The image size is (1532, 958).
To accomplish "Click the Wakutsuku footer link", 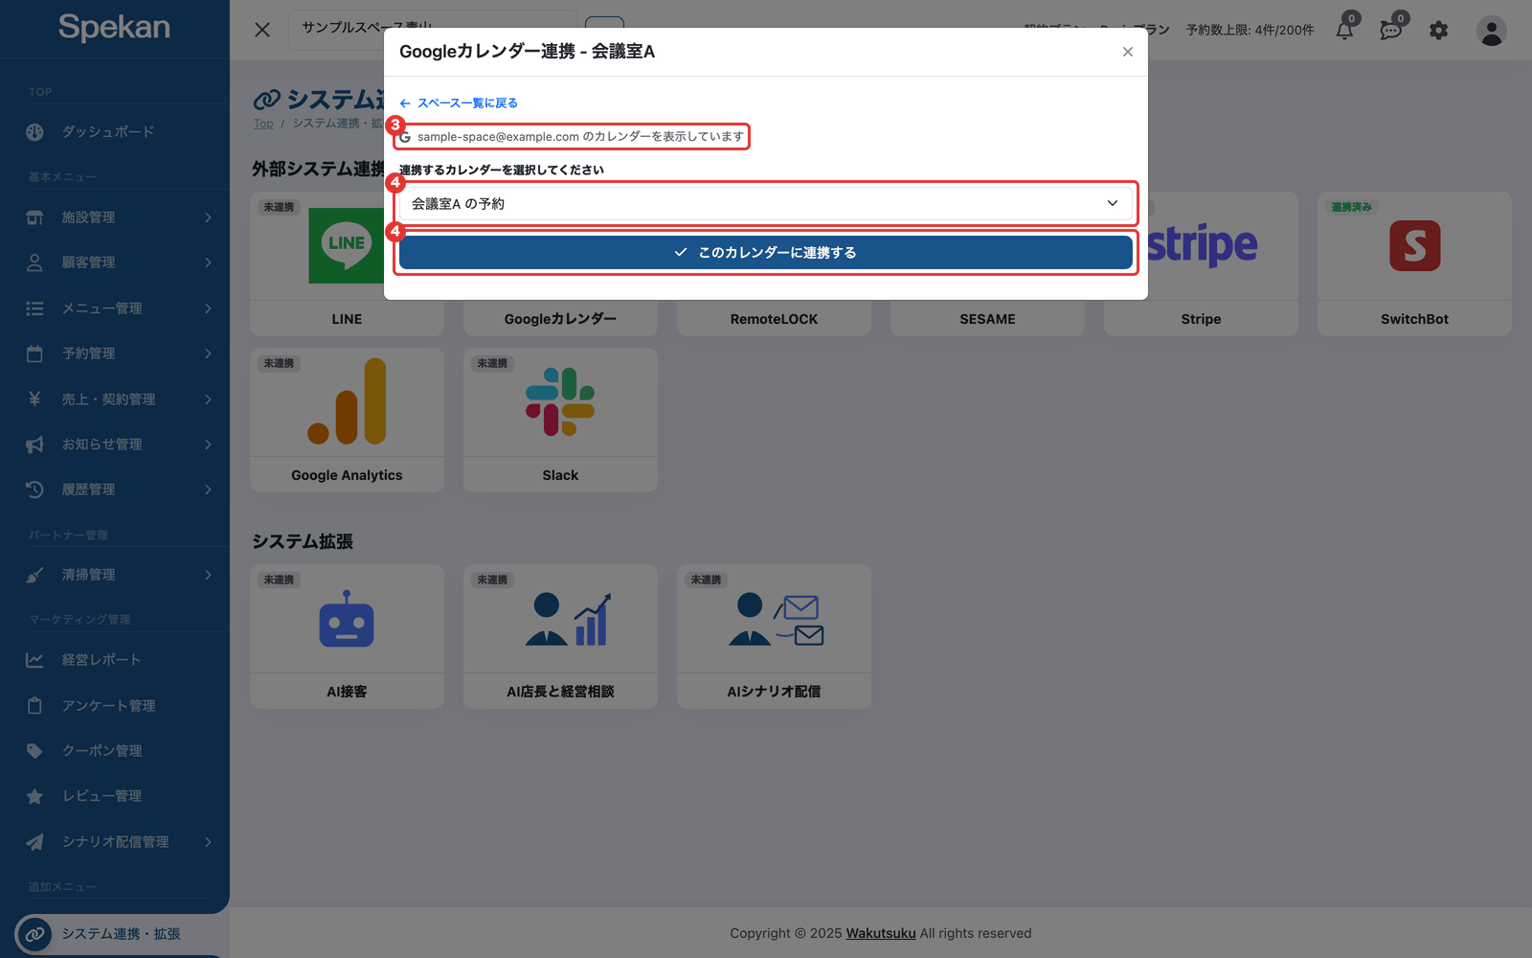I will click(x=881, y=933).
